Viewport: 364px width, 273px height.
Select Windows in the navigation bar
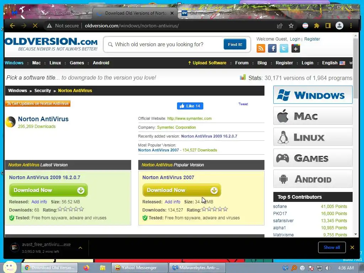[x=14, y=63]
